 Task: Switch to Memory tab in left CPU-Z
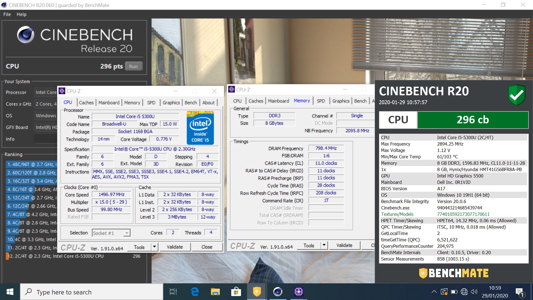pos(132,102)
